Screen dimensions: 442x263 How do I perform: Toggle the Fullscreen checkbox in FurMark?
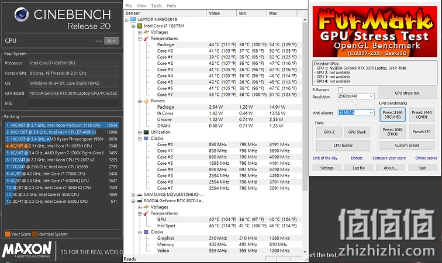click(x=340, y=89)
